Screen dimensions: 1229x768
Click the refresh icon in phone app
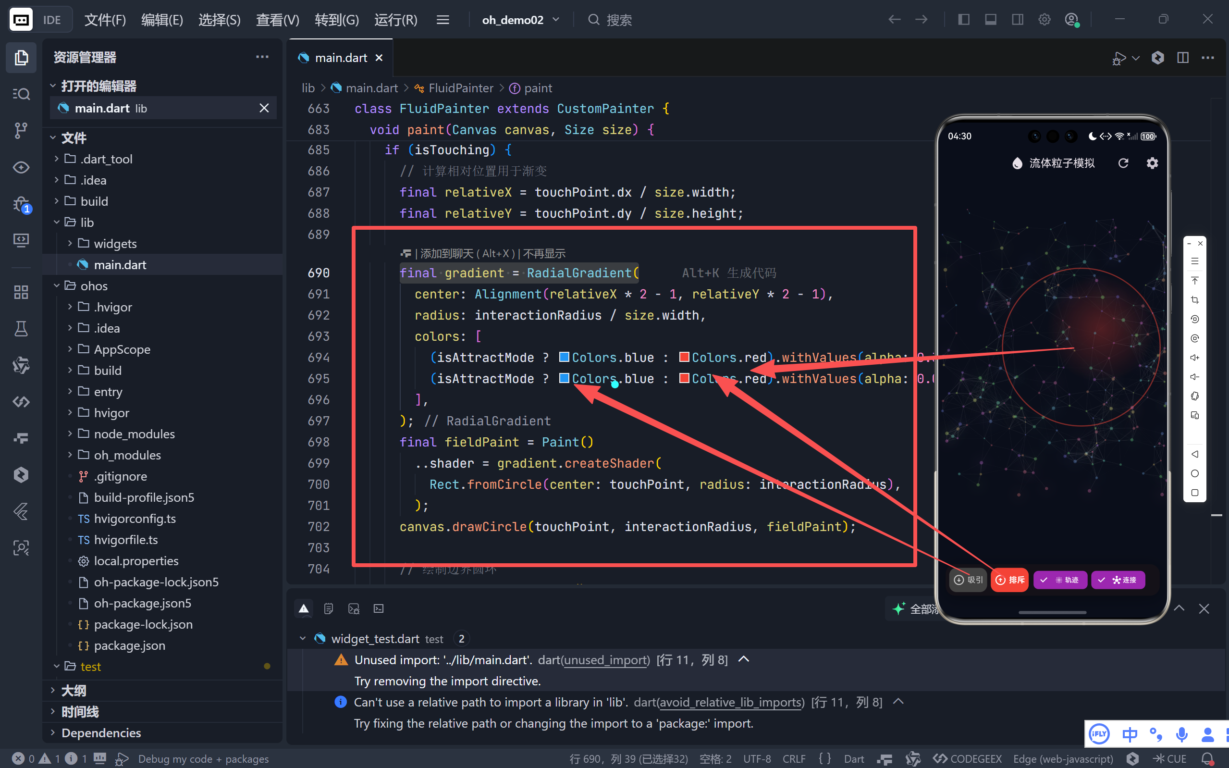point(1123,163)
